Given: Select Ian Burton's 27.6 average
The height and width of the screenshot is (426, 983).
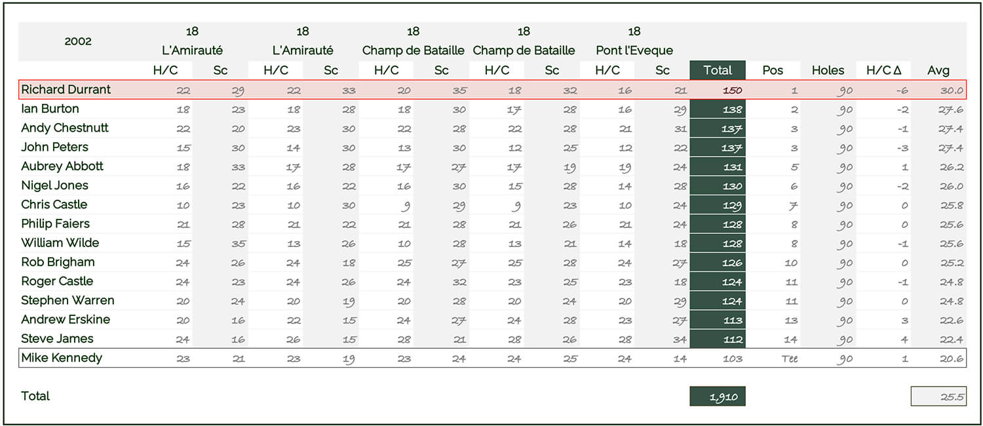Looking at the screenshot, I should pos(952,109).
